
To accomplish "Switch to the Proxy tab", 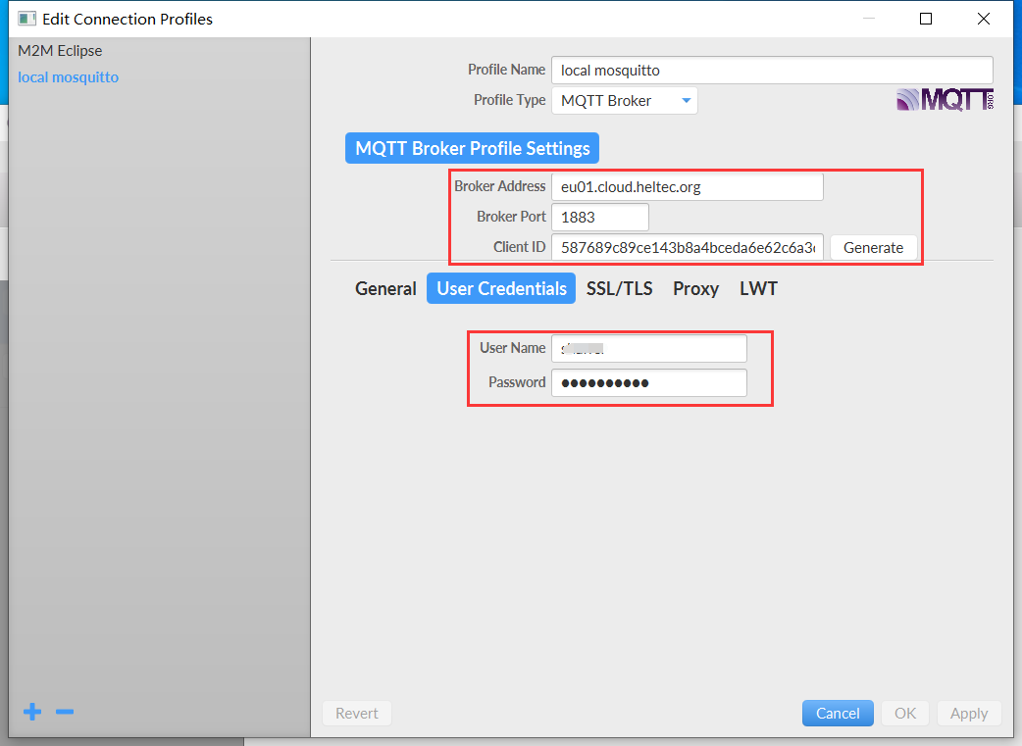I will click(695, 288).
